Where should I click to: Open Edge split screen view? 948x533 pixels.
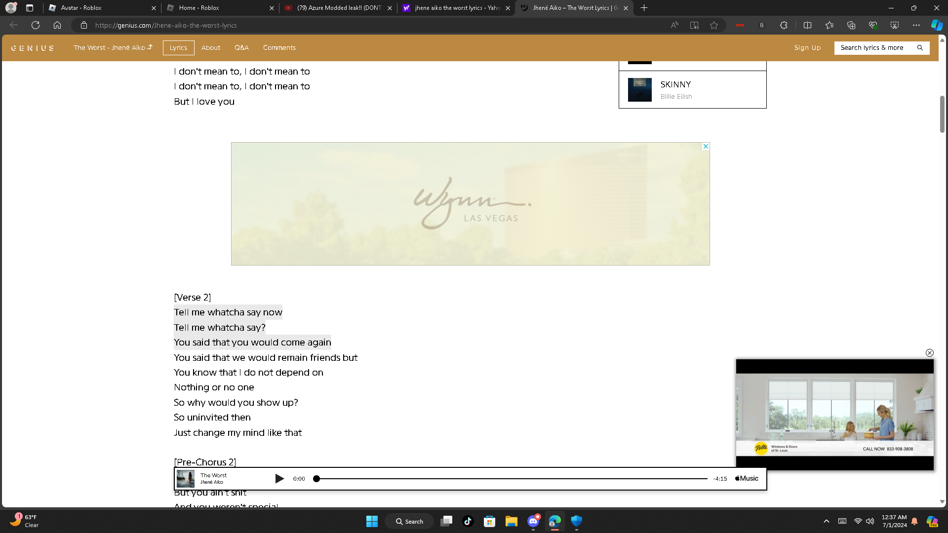pyautogui.click(x=808, y=25)
